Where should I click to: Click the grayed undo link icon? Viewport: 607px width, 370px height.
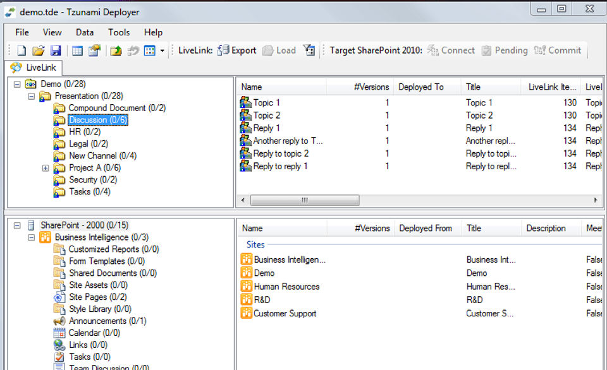[133, 51]
